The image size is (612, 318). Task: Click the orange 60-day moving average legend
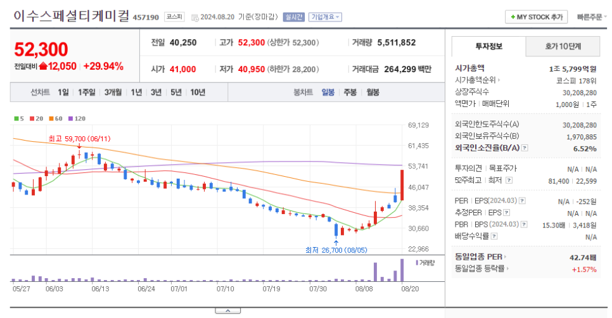pyautogui.click(x=55, y=118)
